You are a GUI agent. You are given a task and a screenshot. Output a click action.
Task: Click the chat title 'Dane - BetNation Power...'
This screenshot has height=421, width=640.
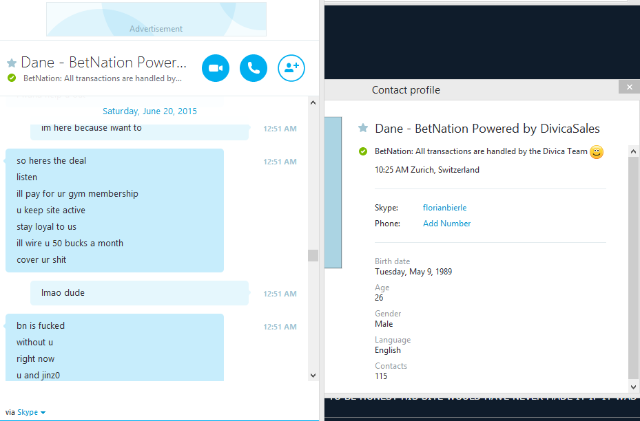click(x=103, y=63)
